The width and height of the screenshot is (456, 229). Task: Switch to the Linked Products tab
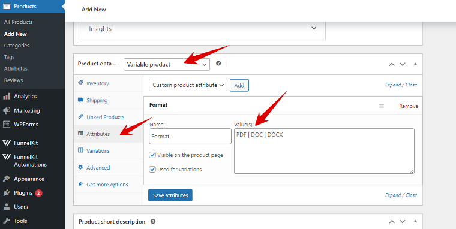click(x=109, y=117)
